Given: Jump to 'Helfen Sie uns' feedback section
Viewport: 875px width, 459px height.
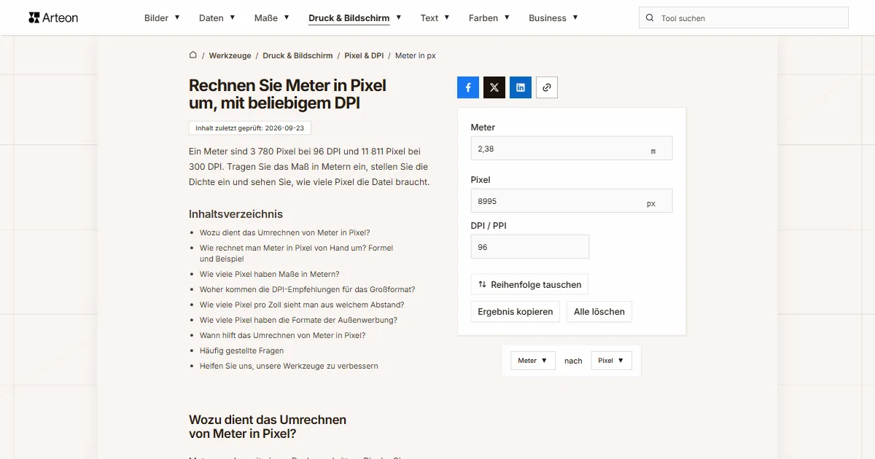Looking at the screenshot, I should tap(289, 366).
